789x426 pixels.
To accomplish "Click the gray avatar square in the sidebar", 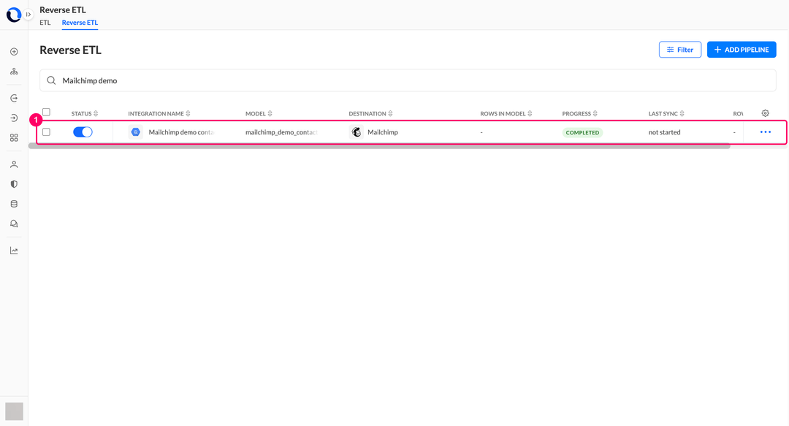I will tap(14, 411).
